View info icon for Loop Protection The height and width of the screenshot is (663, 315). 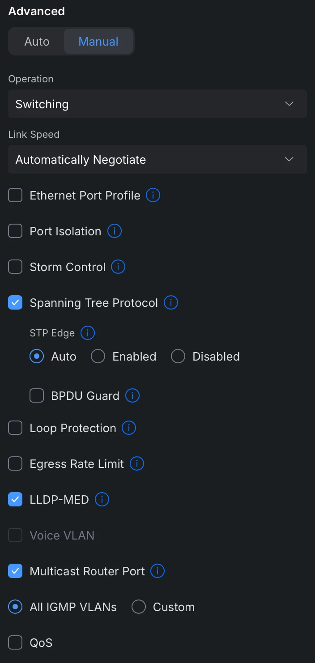(x=129, y=428)
